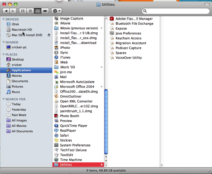Click the applications column scrollbar thumb

tap(106, 122)
